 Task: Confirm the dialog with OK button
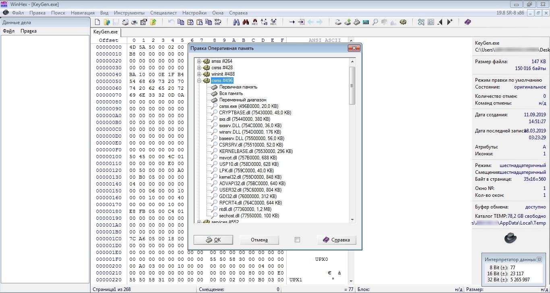[x=213, y=240]
